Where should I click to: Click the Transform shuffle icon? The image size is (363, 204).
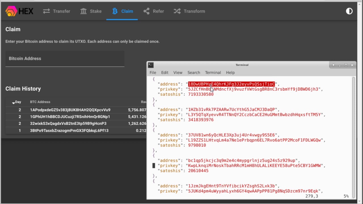177,11
